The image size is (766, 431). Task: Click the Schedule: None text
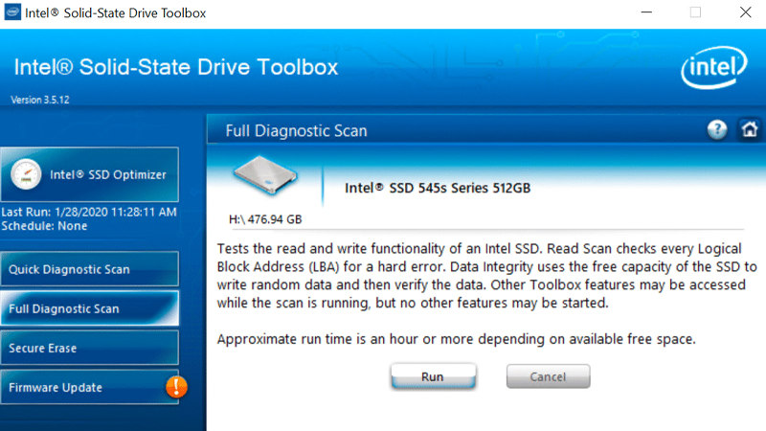point(44,226)
